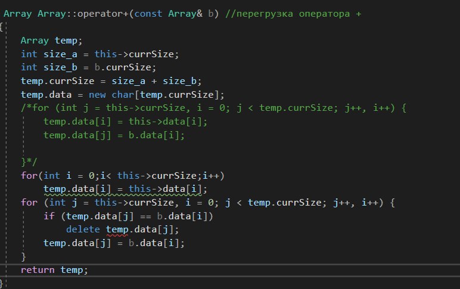The width and height of the screenshot is (460, 289).
Task: Click commented 'temp.data[j] = b.data[i];' line
Action: pyautogui.click(x=114, y=135)
